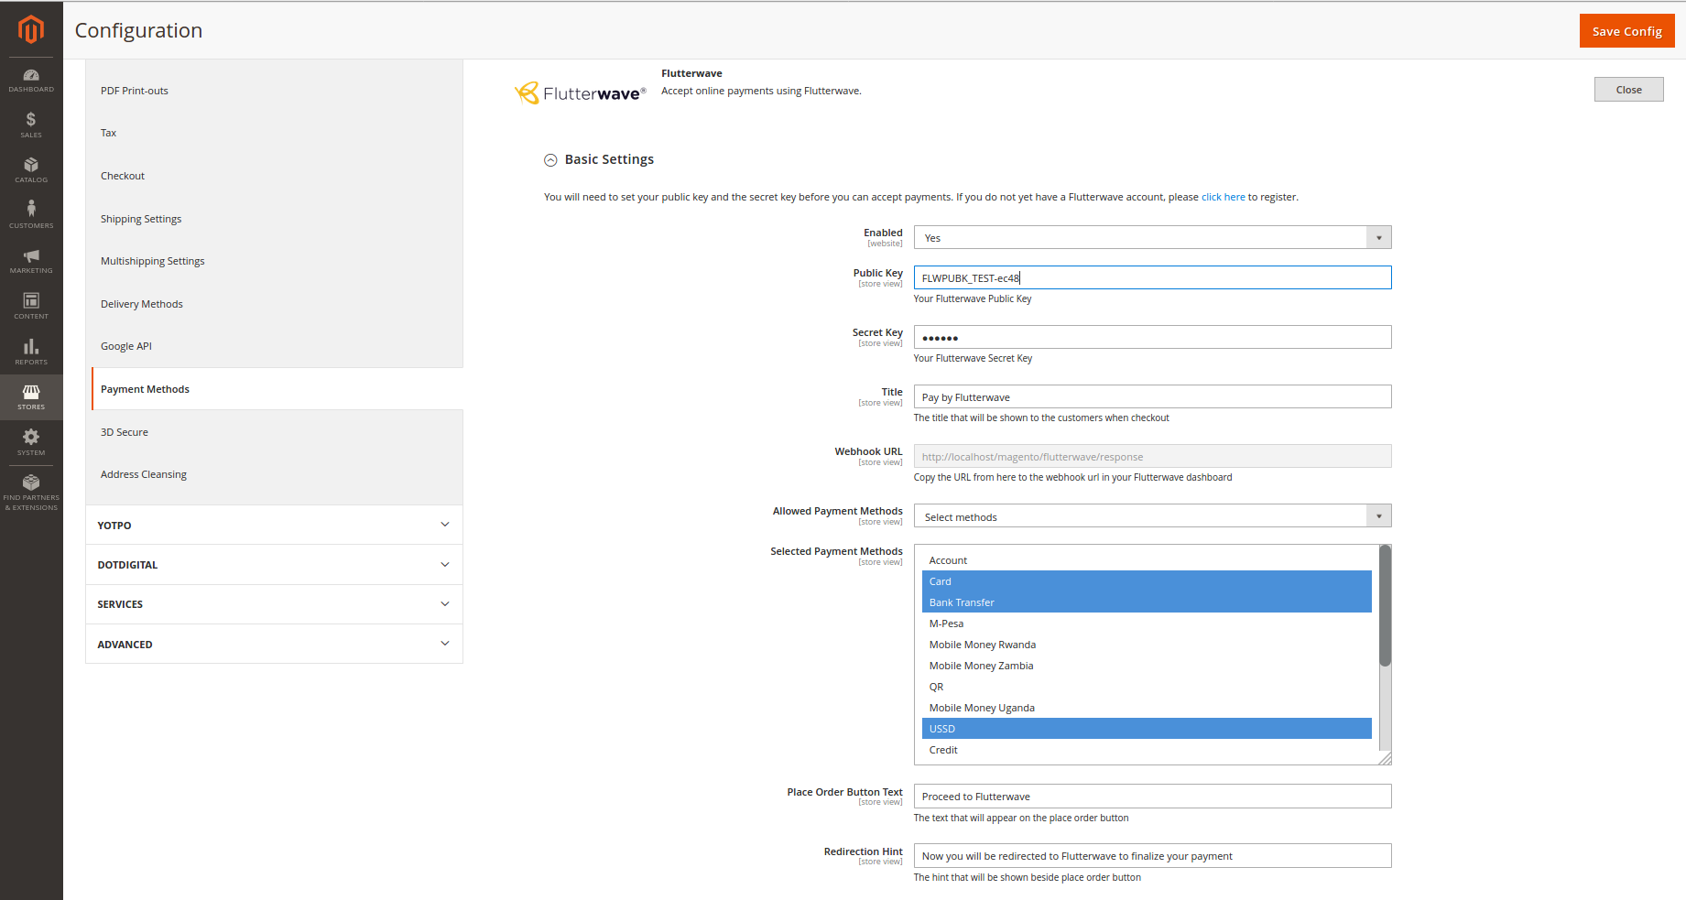Viewport: 1686px width, 900px height.
Task: Deselect USSD in selected payment methods
Action: click(942, 729)
